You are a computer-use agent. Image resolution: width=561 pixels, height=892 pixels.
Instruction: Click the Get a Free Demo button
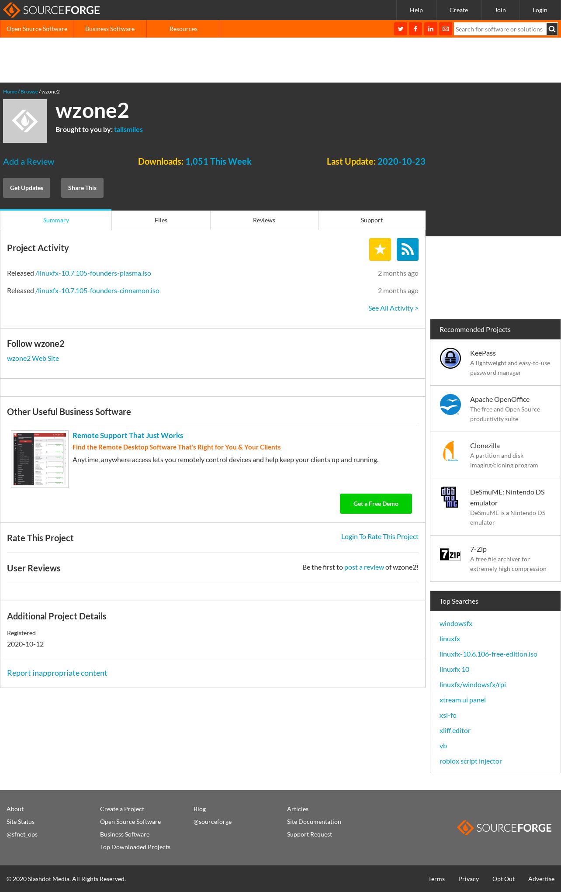coord(376,504)
